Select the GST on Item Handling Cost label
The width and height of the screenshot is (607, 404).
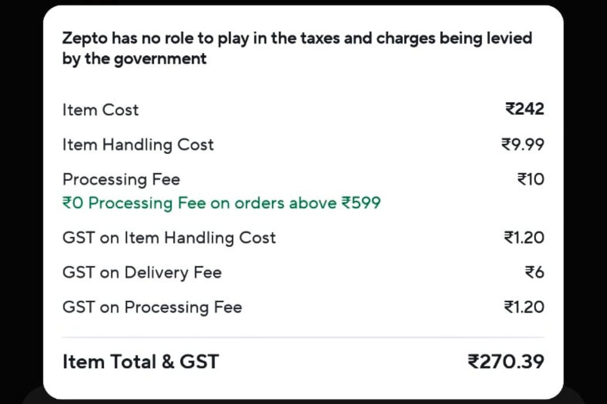[x=169, y=238]
